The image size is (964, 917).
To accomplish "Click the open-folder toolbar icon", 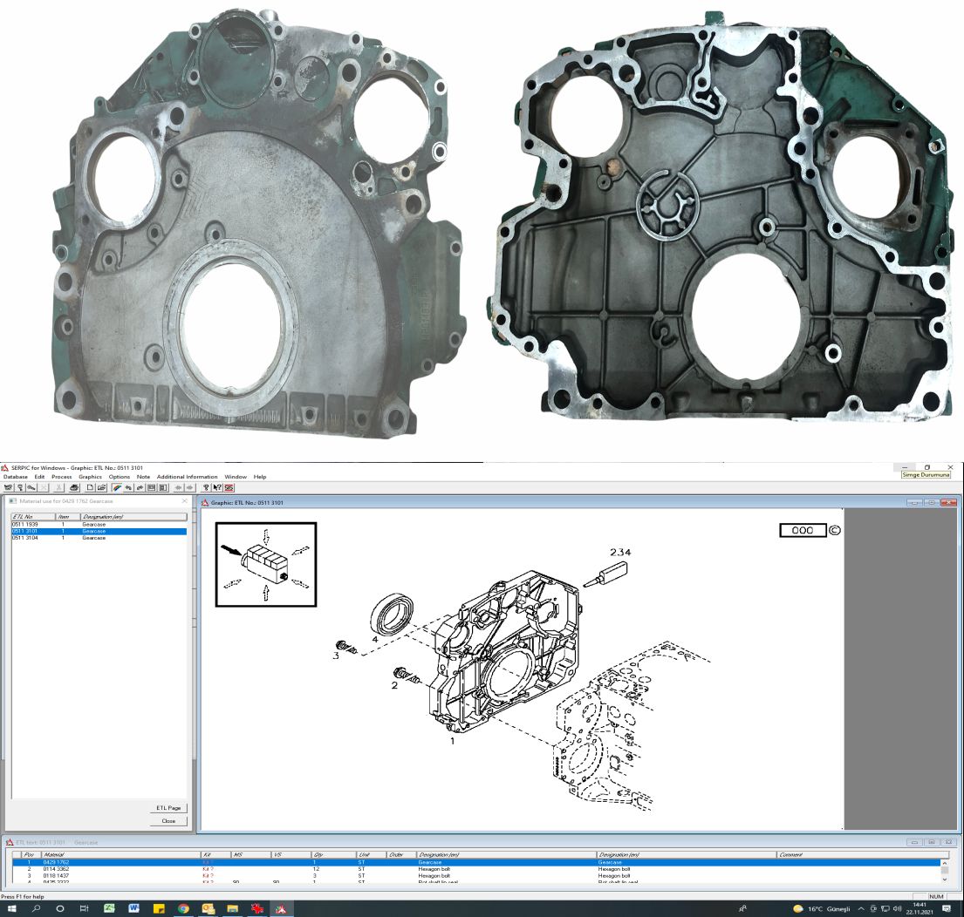I will point(101,487).
